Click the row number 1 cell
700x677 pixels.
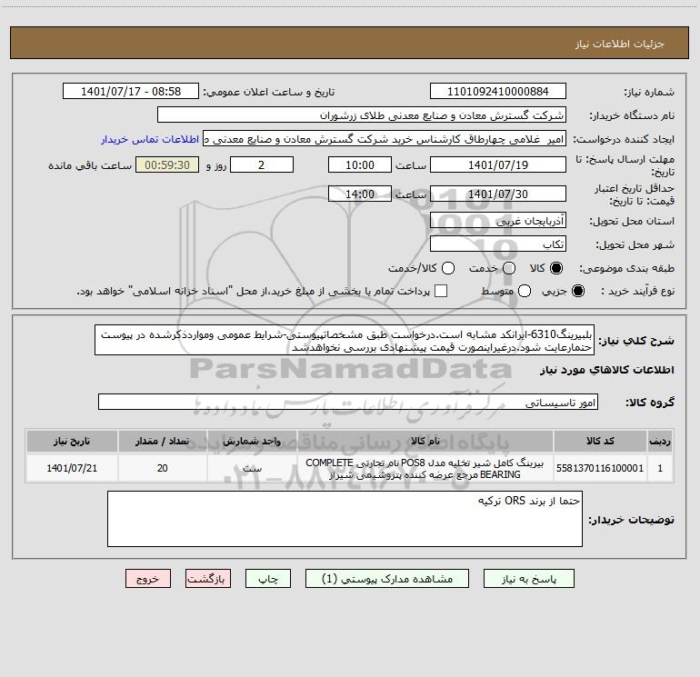pos(660,468)
